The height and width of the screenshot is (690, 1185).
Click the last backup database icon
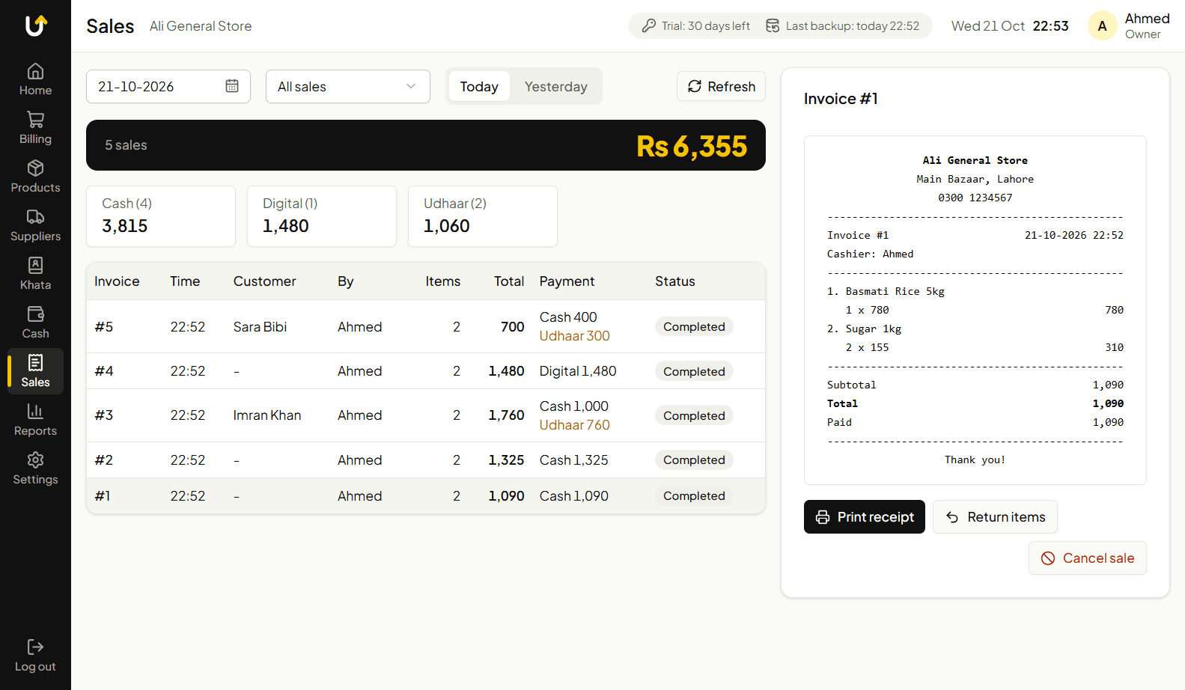point(773,25)
